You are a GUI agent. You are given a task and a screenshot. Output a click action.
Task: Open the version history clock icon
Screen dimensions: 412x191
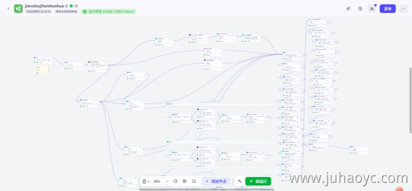[x=360, y=9]
